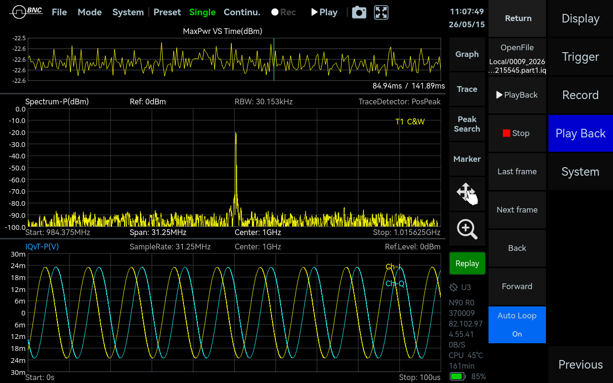Stop playback with red Stop button
The height and width of the screenshot is (383, 613).
517,133
